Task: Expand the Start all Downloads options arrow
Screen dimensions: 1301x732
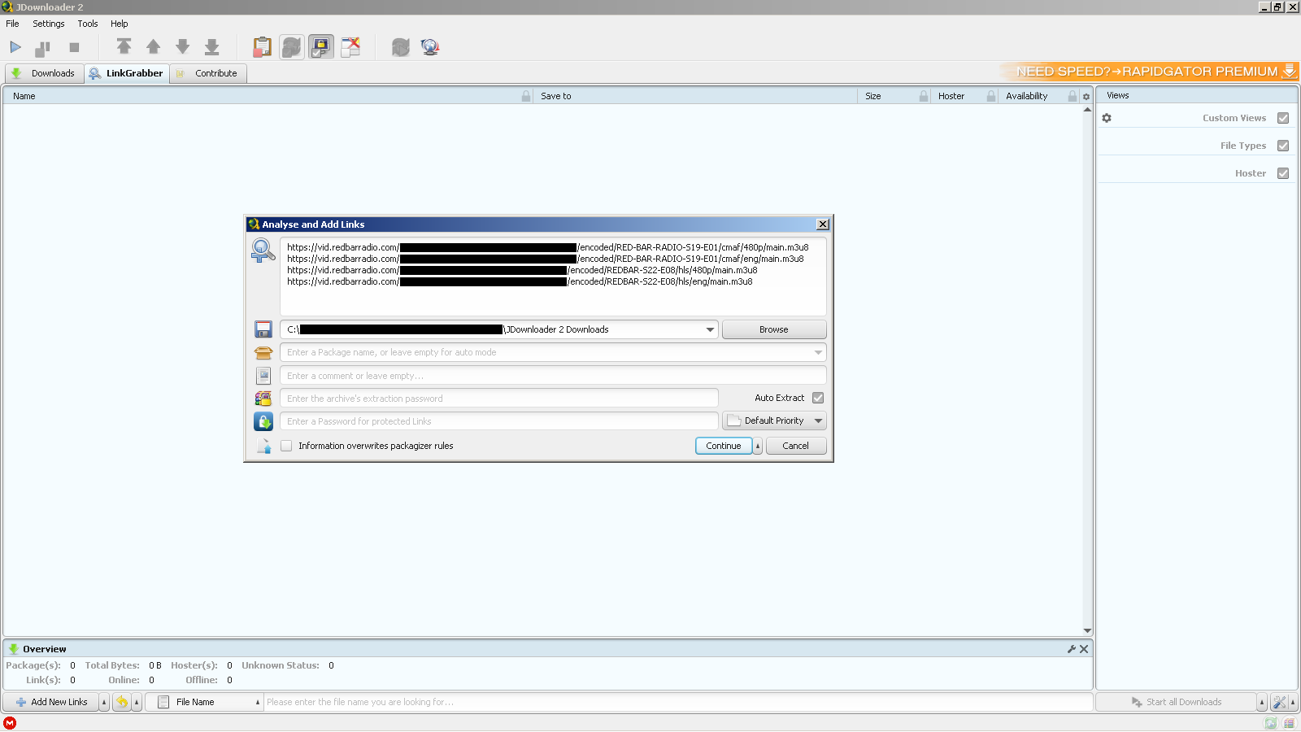Action: pyautogui.click(x=1262, y=702)
